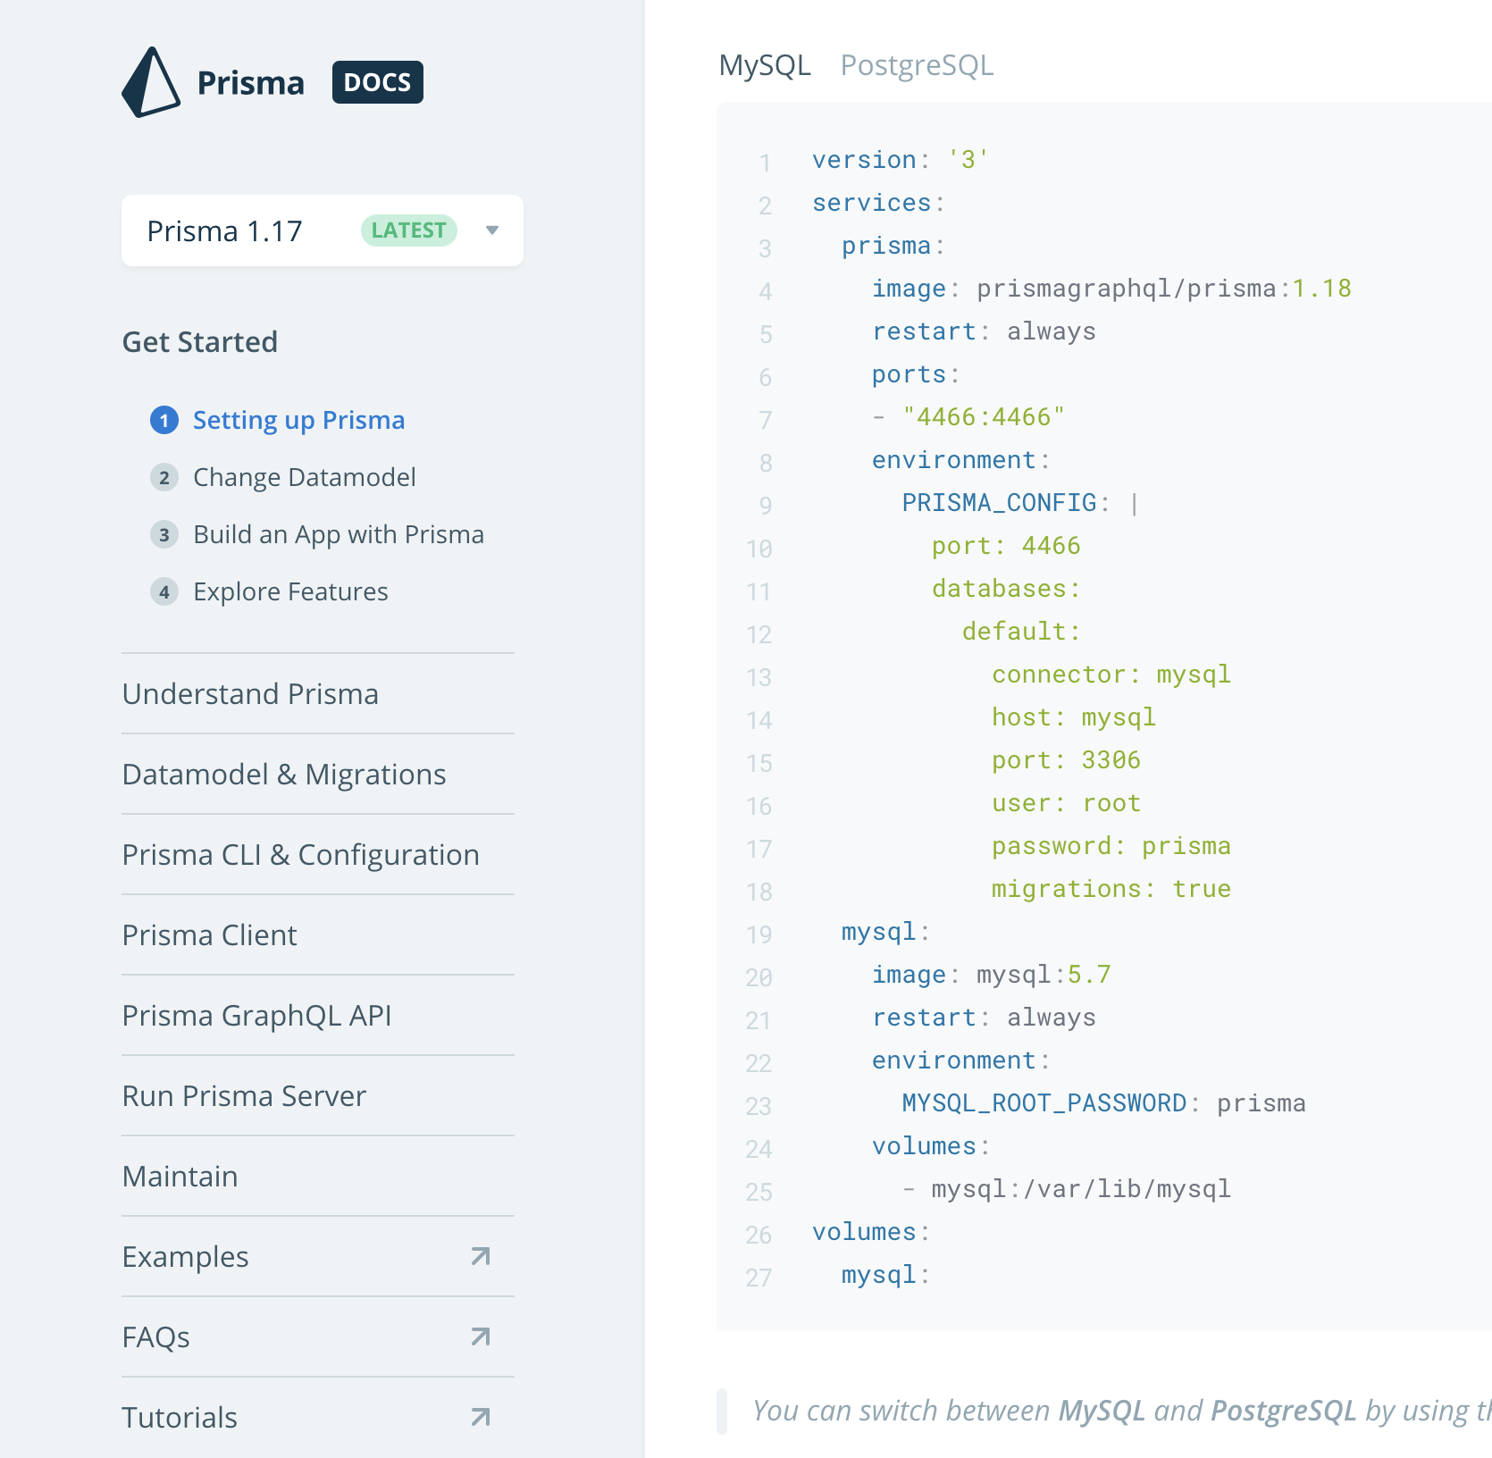
Task: Click the MYSQL_ROOT_PASSWORD code line
Action: click(1103, 1103)
